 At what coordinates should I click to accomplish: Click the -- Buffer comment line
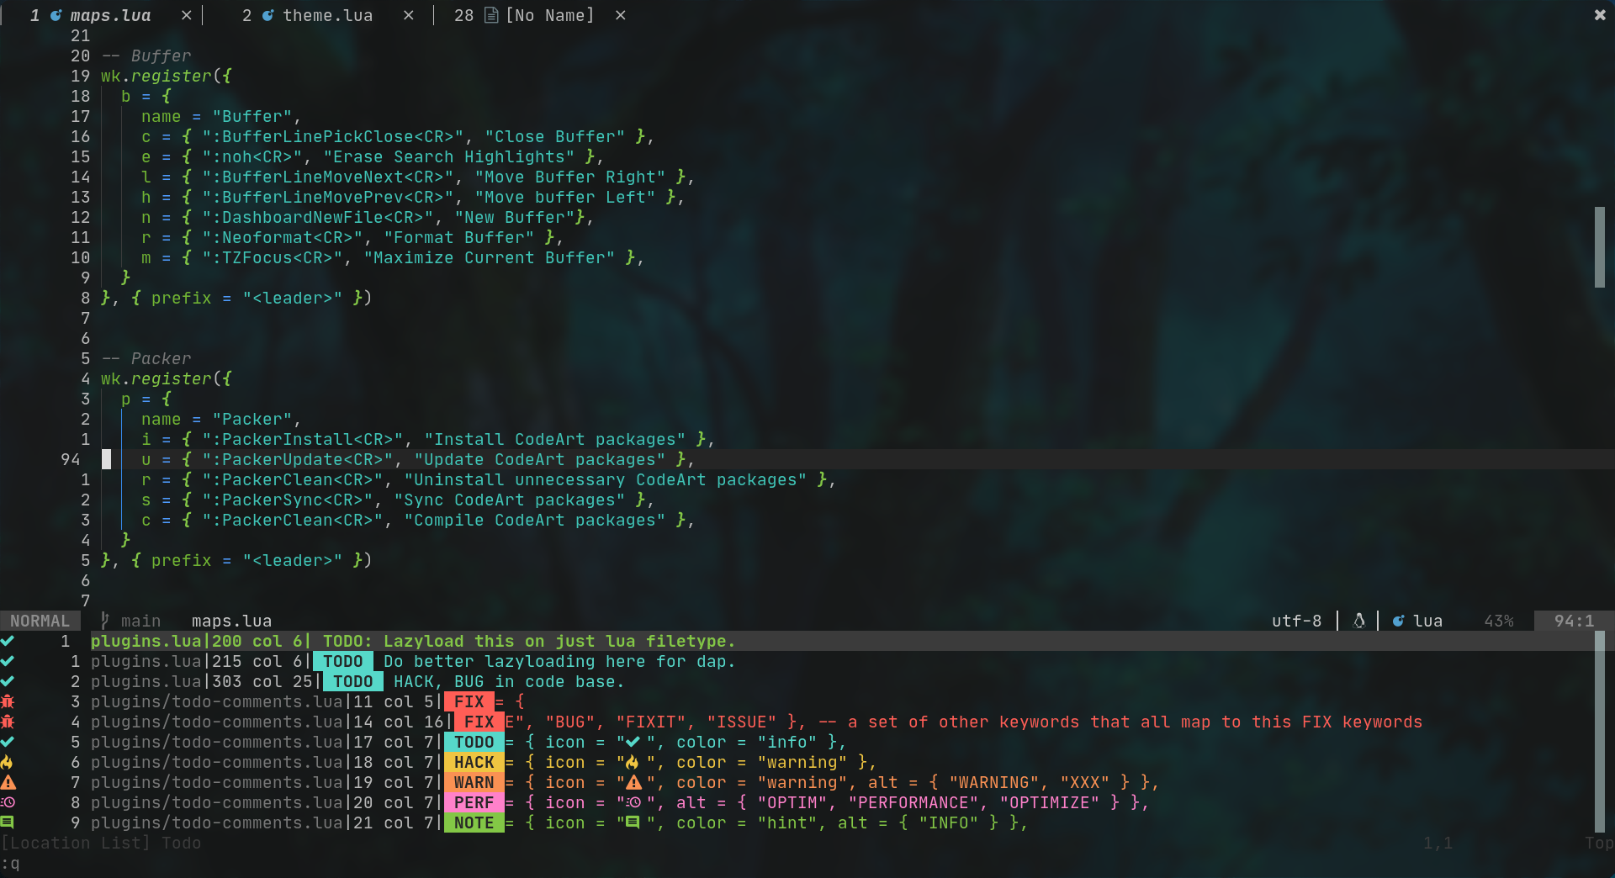146,56
